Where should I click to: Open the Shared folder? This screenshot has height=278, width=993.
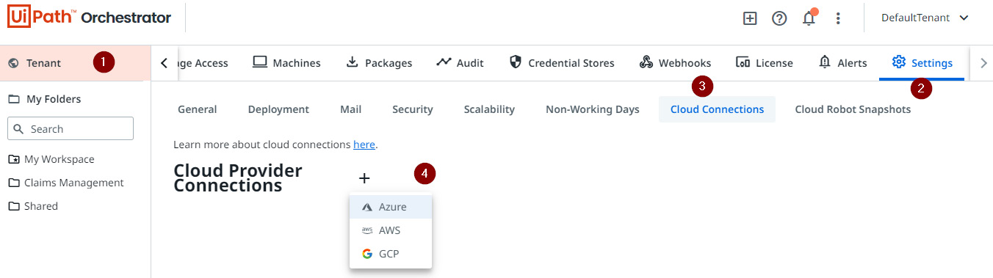click(40, 206)
